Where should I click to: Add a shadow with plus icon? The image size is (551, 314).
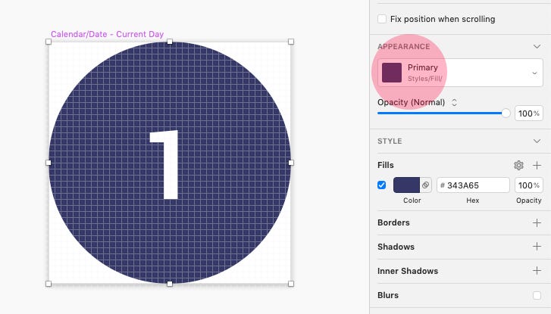click(537, 247)
